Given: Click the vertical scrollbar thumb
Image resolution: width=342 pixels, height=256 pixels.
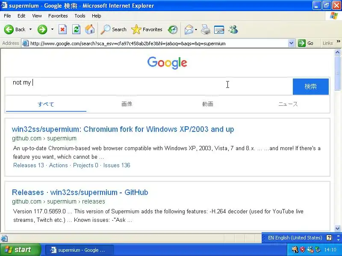Looking at the screenshot, I should click(337, 73).
